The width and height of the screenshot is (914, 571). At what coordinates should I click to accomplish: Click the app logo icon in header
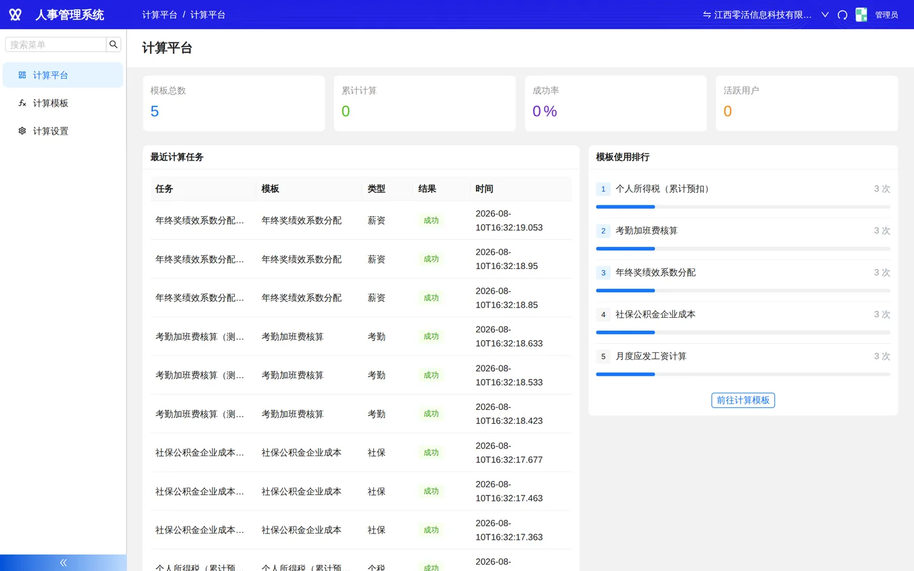pyautogui.click(x=15, y=15)
